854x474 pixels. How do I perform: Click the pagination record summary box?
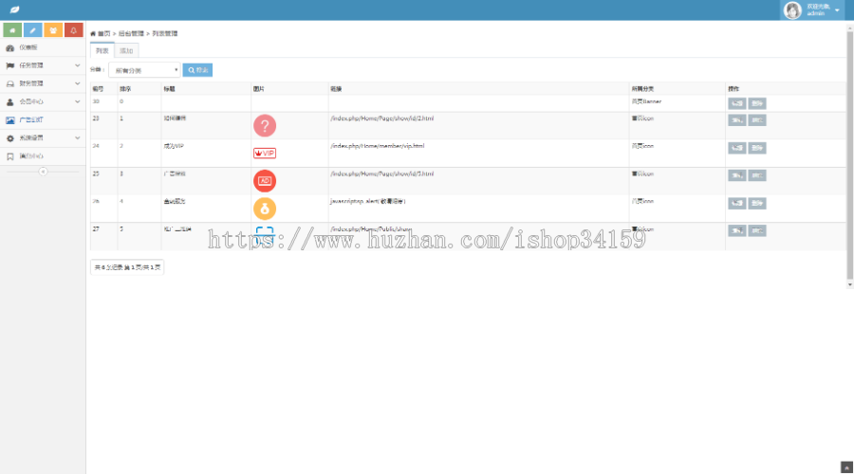point(127,267)
